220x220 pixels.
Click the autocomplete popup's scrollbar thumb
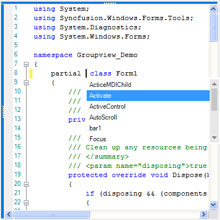coord(214,99)
